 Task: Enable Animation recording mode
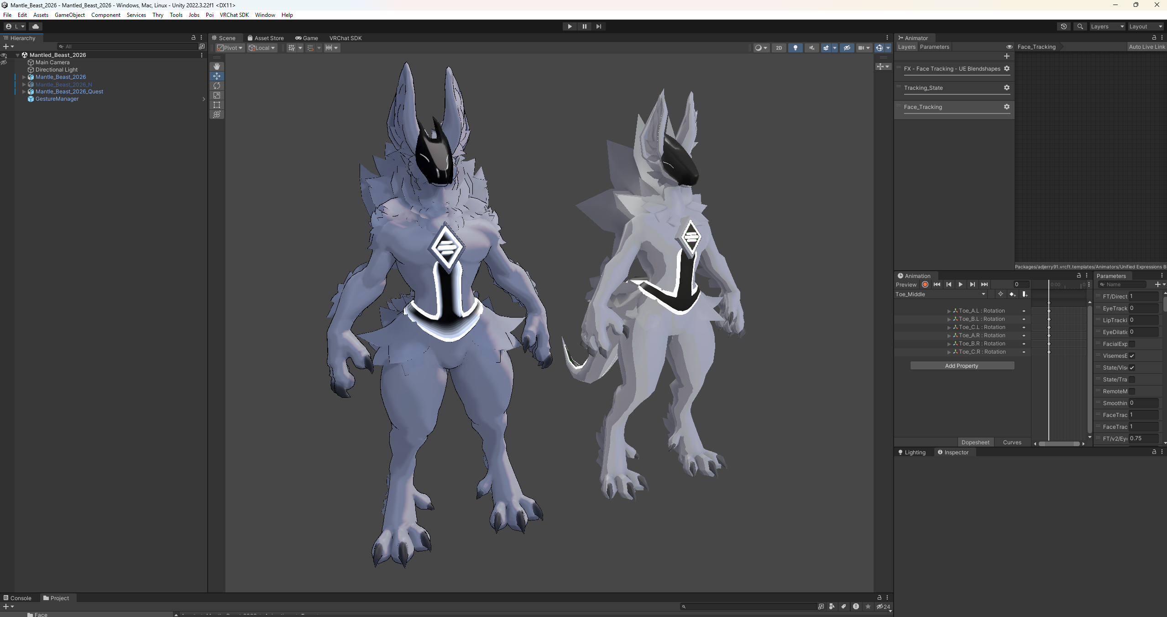click(925, 284)
